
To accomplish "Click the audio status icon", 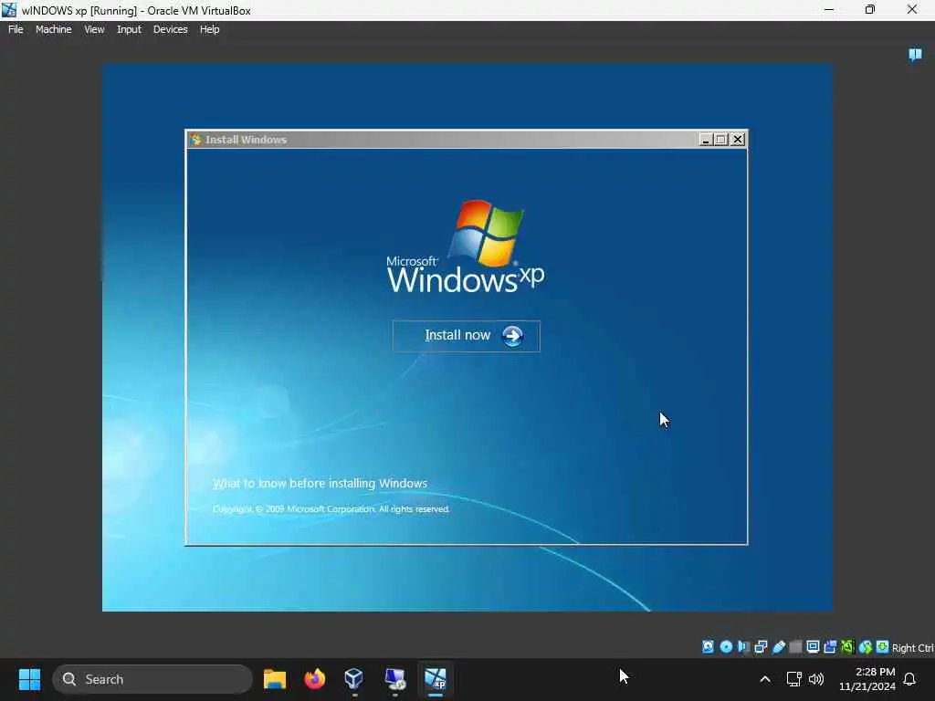I will click(x=743, y=647).
